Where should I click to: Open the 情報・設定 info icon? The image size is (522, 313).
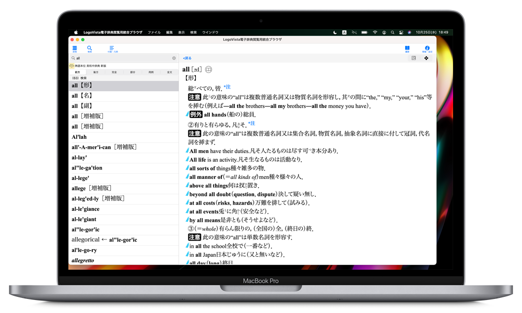(427, 49)
